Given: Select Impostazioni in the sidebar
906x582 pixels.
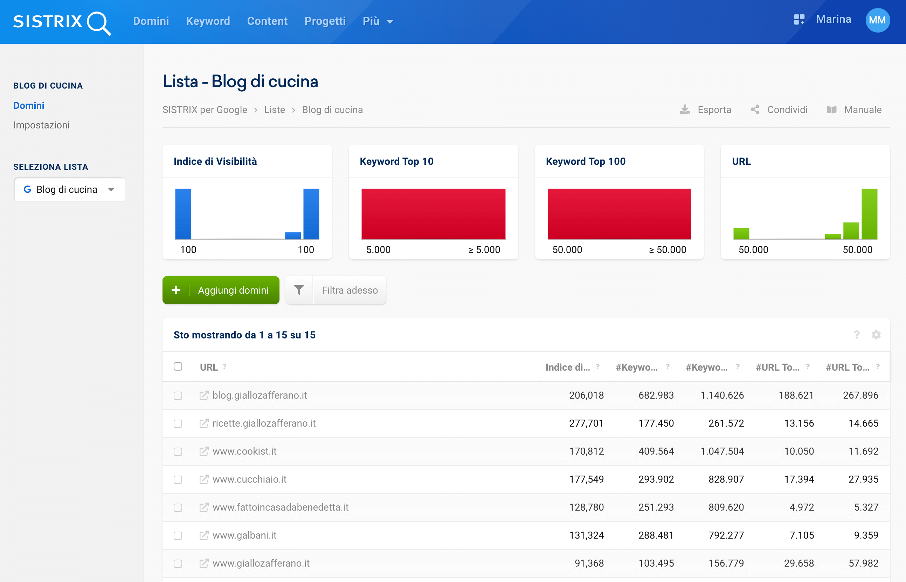Looking at the screenshot, I should point(42,125).
